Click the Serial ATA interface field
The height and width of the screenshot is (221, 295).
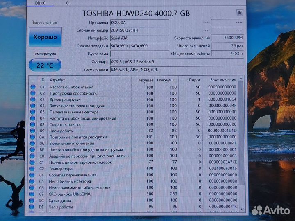139,38
